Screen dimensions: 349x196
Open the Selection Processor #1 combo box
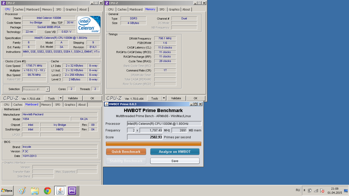[36, 89]
